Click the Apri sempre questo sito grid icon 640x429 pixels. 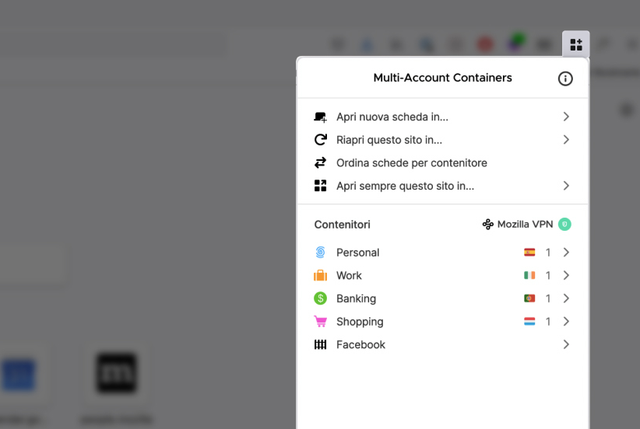(321, 186)
